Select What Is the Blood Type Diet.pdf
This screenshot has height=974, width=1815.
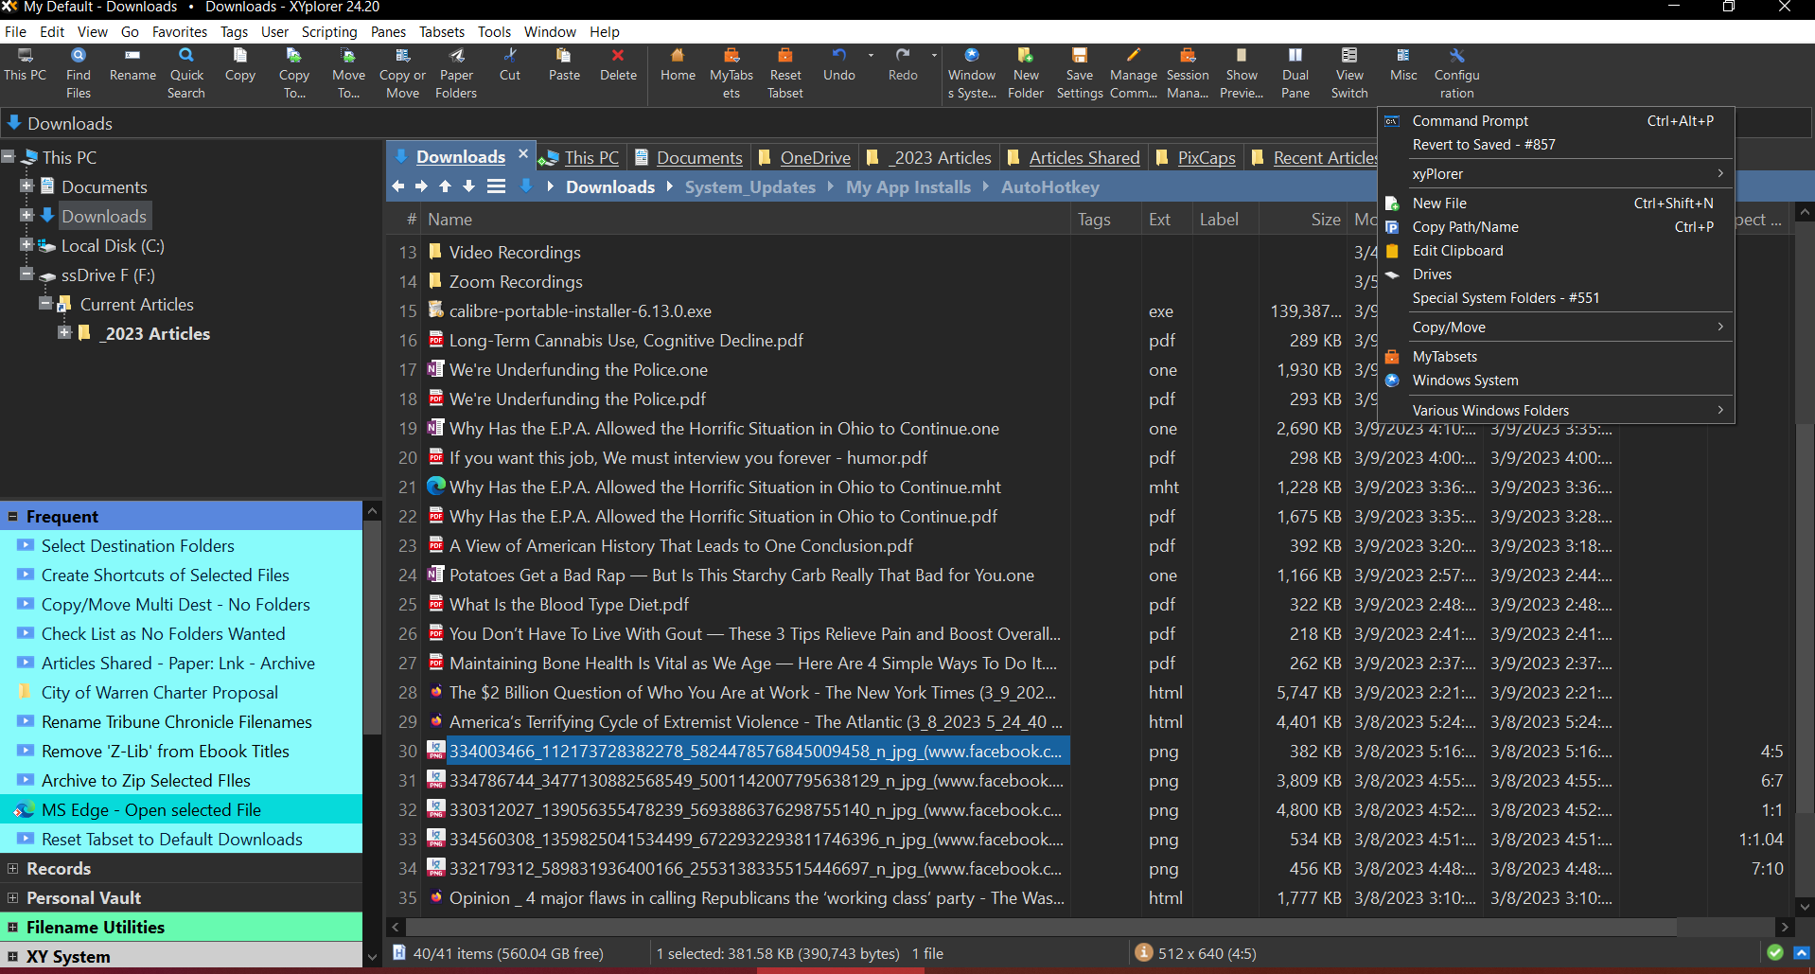(569, 605)
